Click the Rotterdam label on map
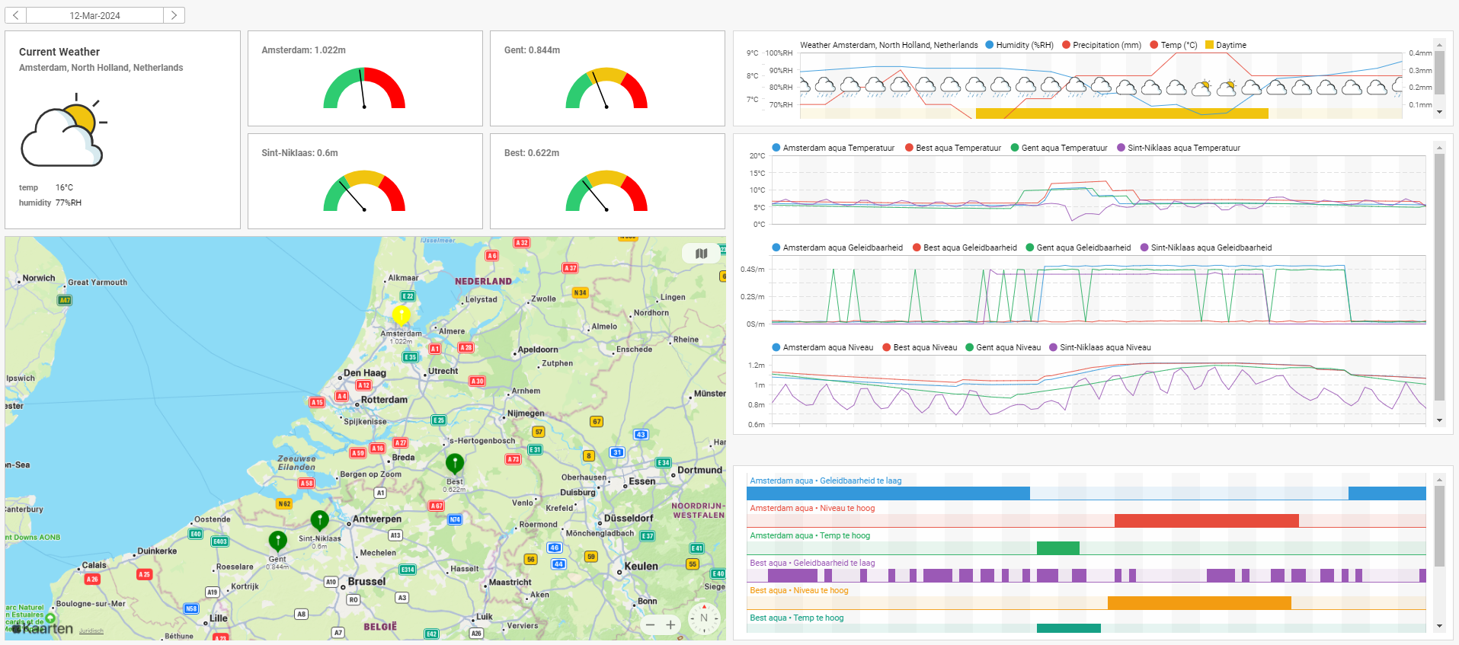Screen dimensions: 1459x645 [384, 400]
